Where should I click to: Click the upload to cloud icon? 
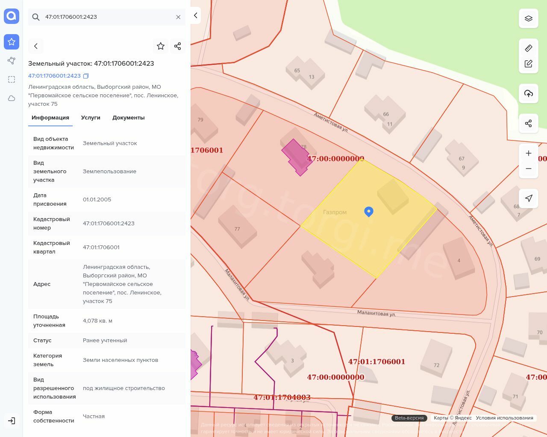(528, 93)
